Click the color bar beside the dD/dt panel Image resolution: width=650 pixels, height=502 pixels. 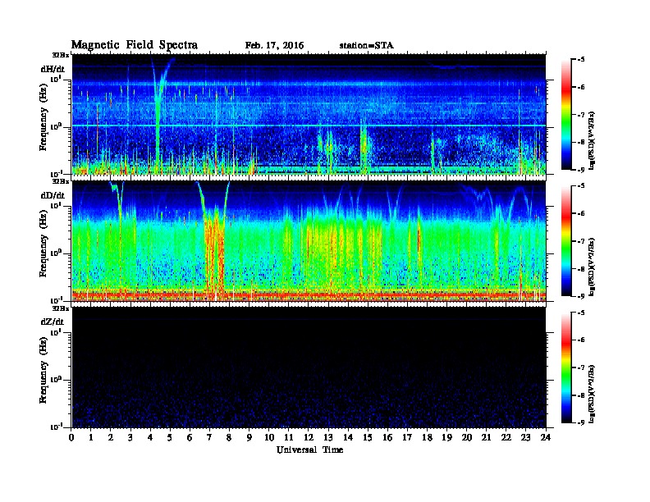click(x=565, y=240)
